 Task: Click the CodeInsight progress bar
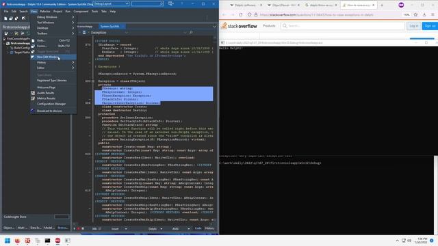pyautogui.click(x=62, y=217)
